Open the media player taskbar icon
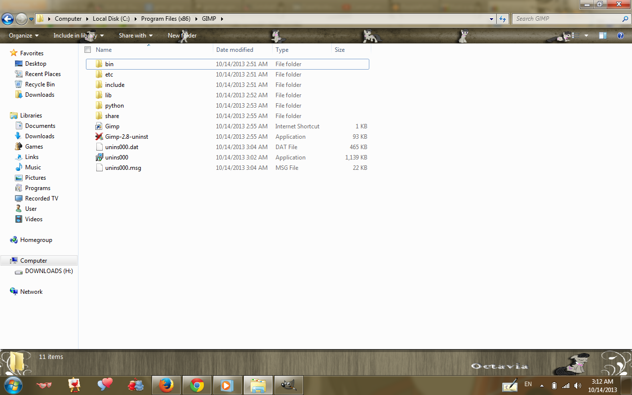 [x=227, y=385]
